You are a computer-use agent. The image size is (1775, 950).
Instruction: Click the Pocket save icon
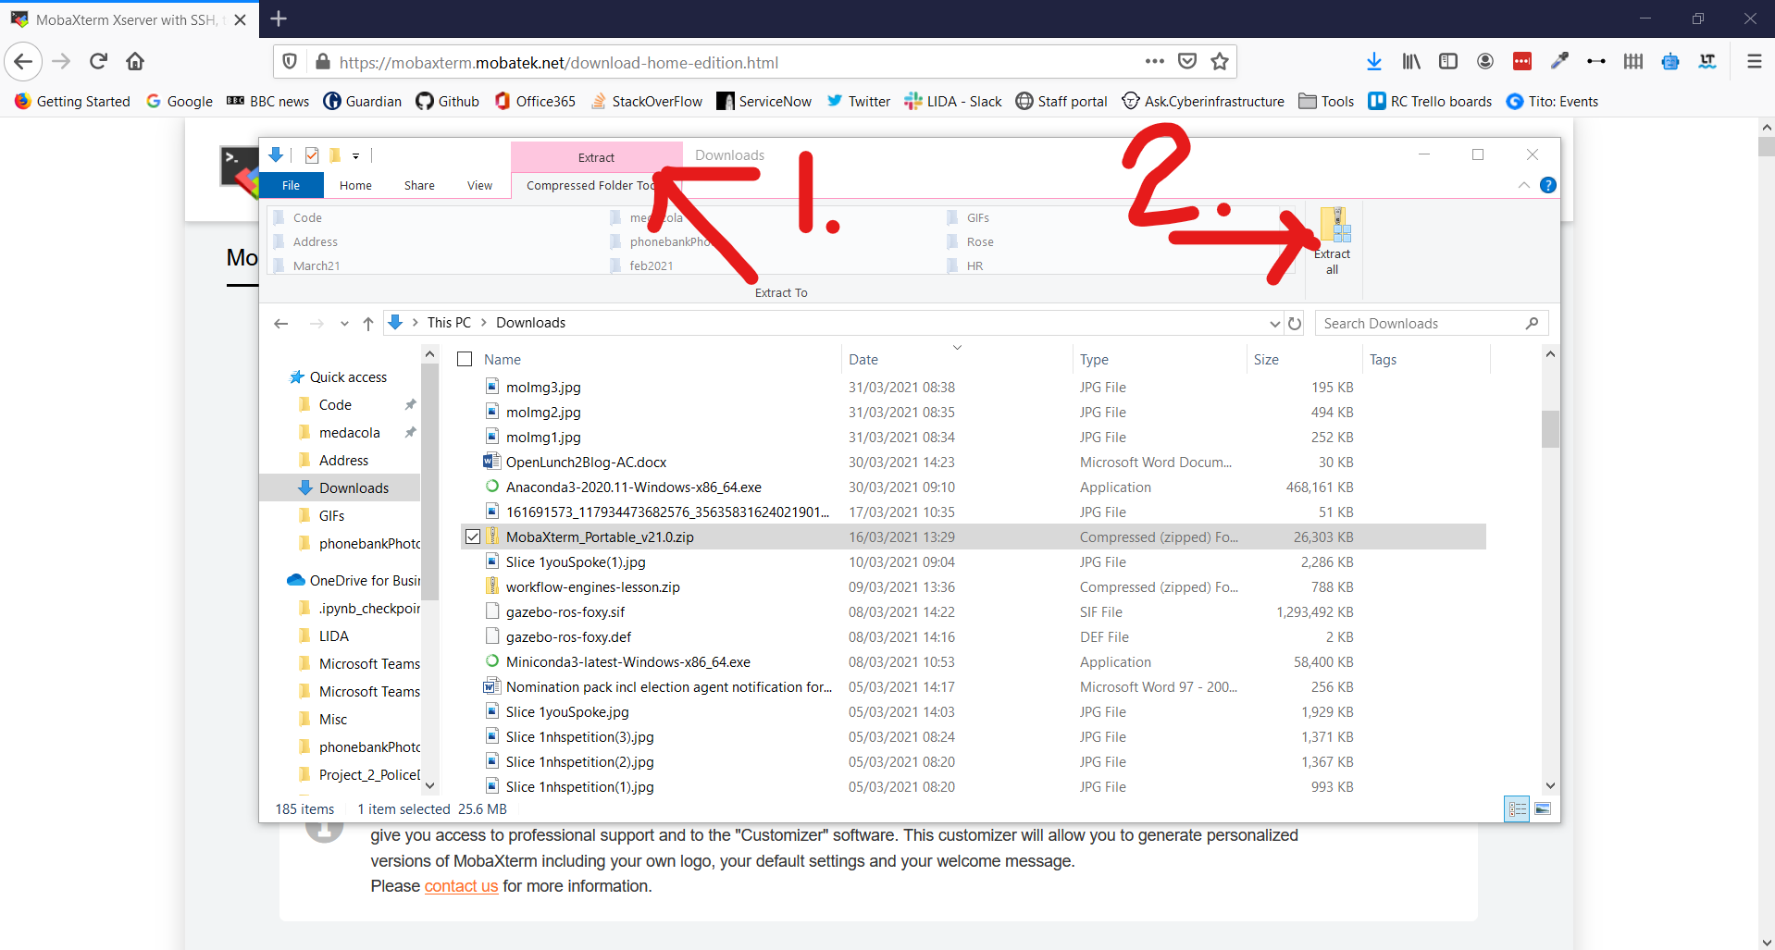tap(1187, 62)
